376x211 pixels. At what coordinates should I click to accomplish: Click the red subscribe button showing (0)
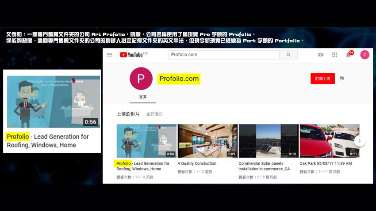(x=322, y=79)
